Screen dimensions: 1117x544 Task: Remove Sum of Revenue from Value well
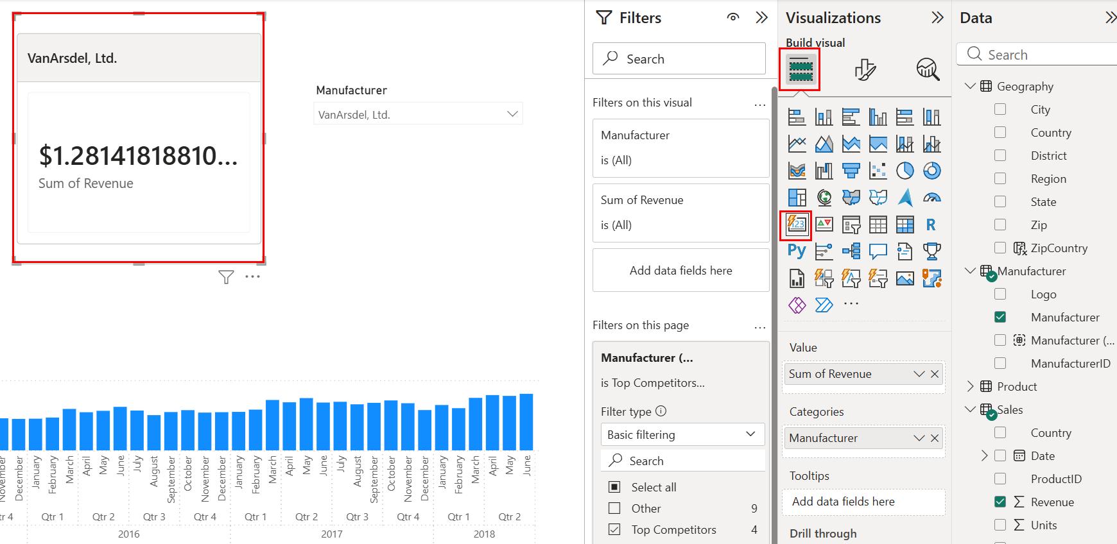pos(935,374)
